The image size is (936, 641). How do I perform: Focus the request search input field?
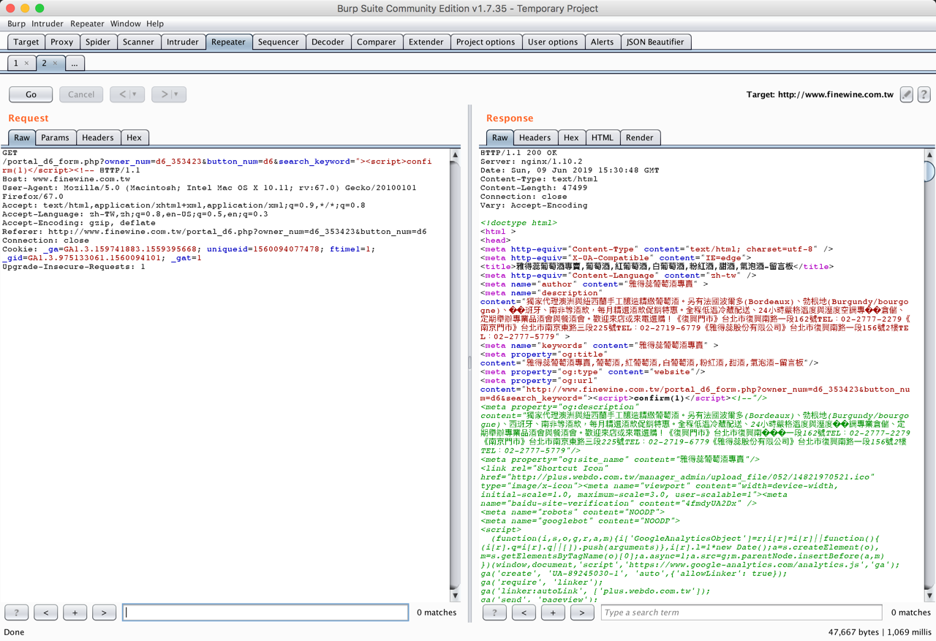click(265, 612)
